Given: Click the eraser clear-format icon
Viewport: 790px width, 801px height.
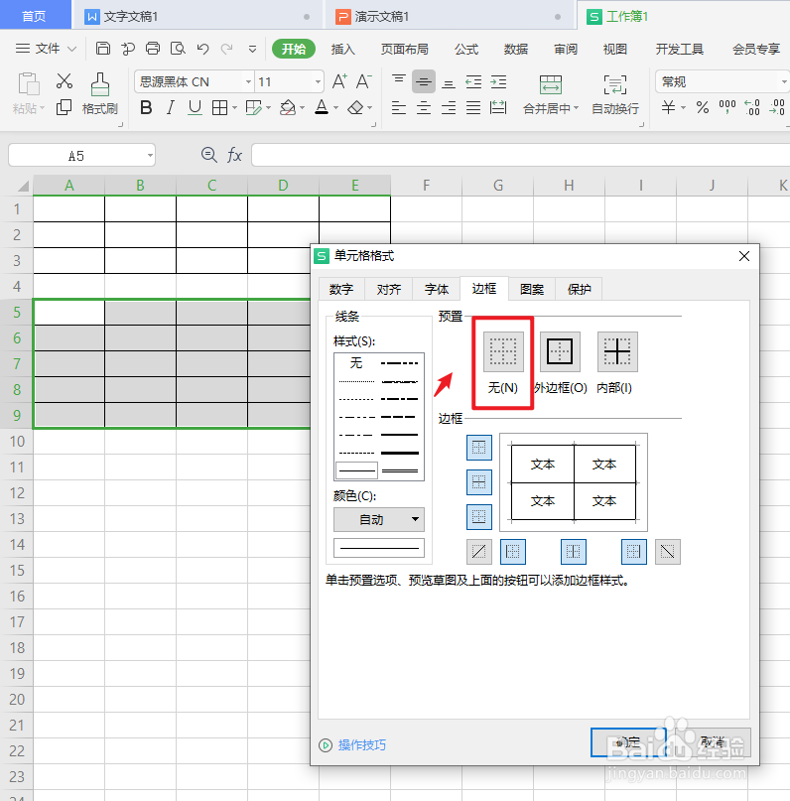Looking at the screenshot, I should [x=355, y=108].
